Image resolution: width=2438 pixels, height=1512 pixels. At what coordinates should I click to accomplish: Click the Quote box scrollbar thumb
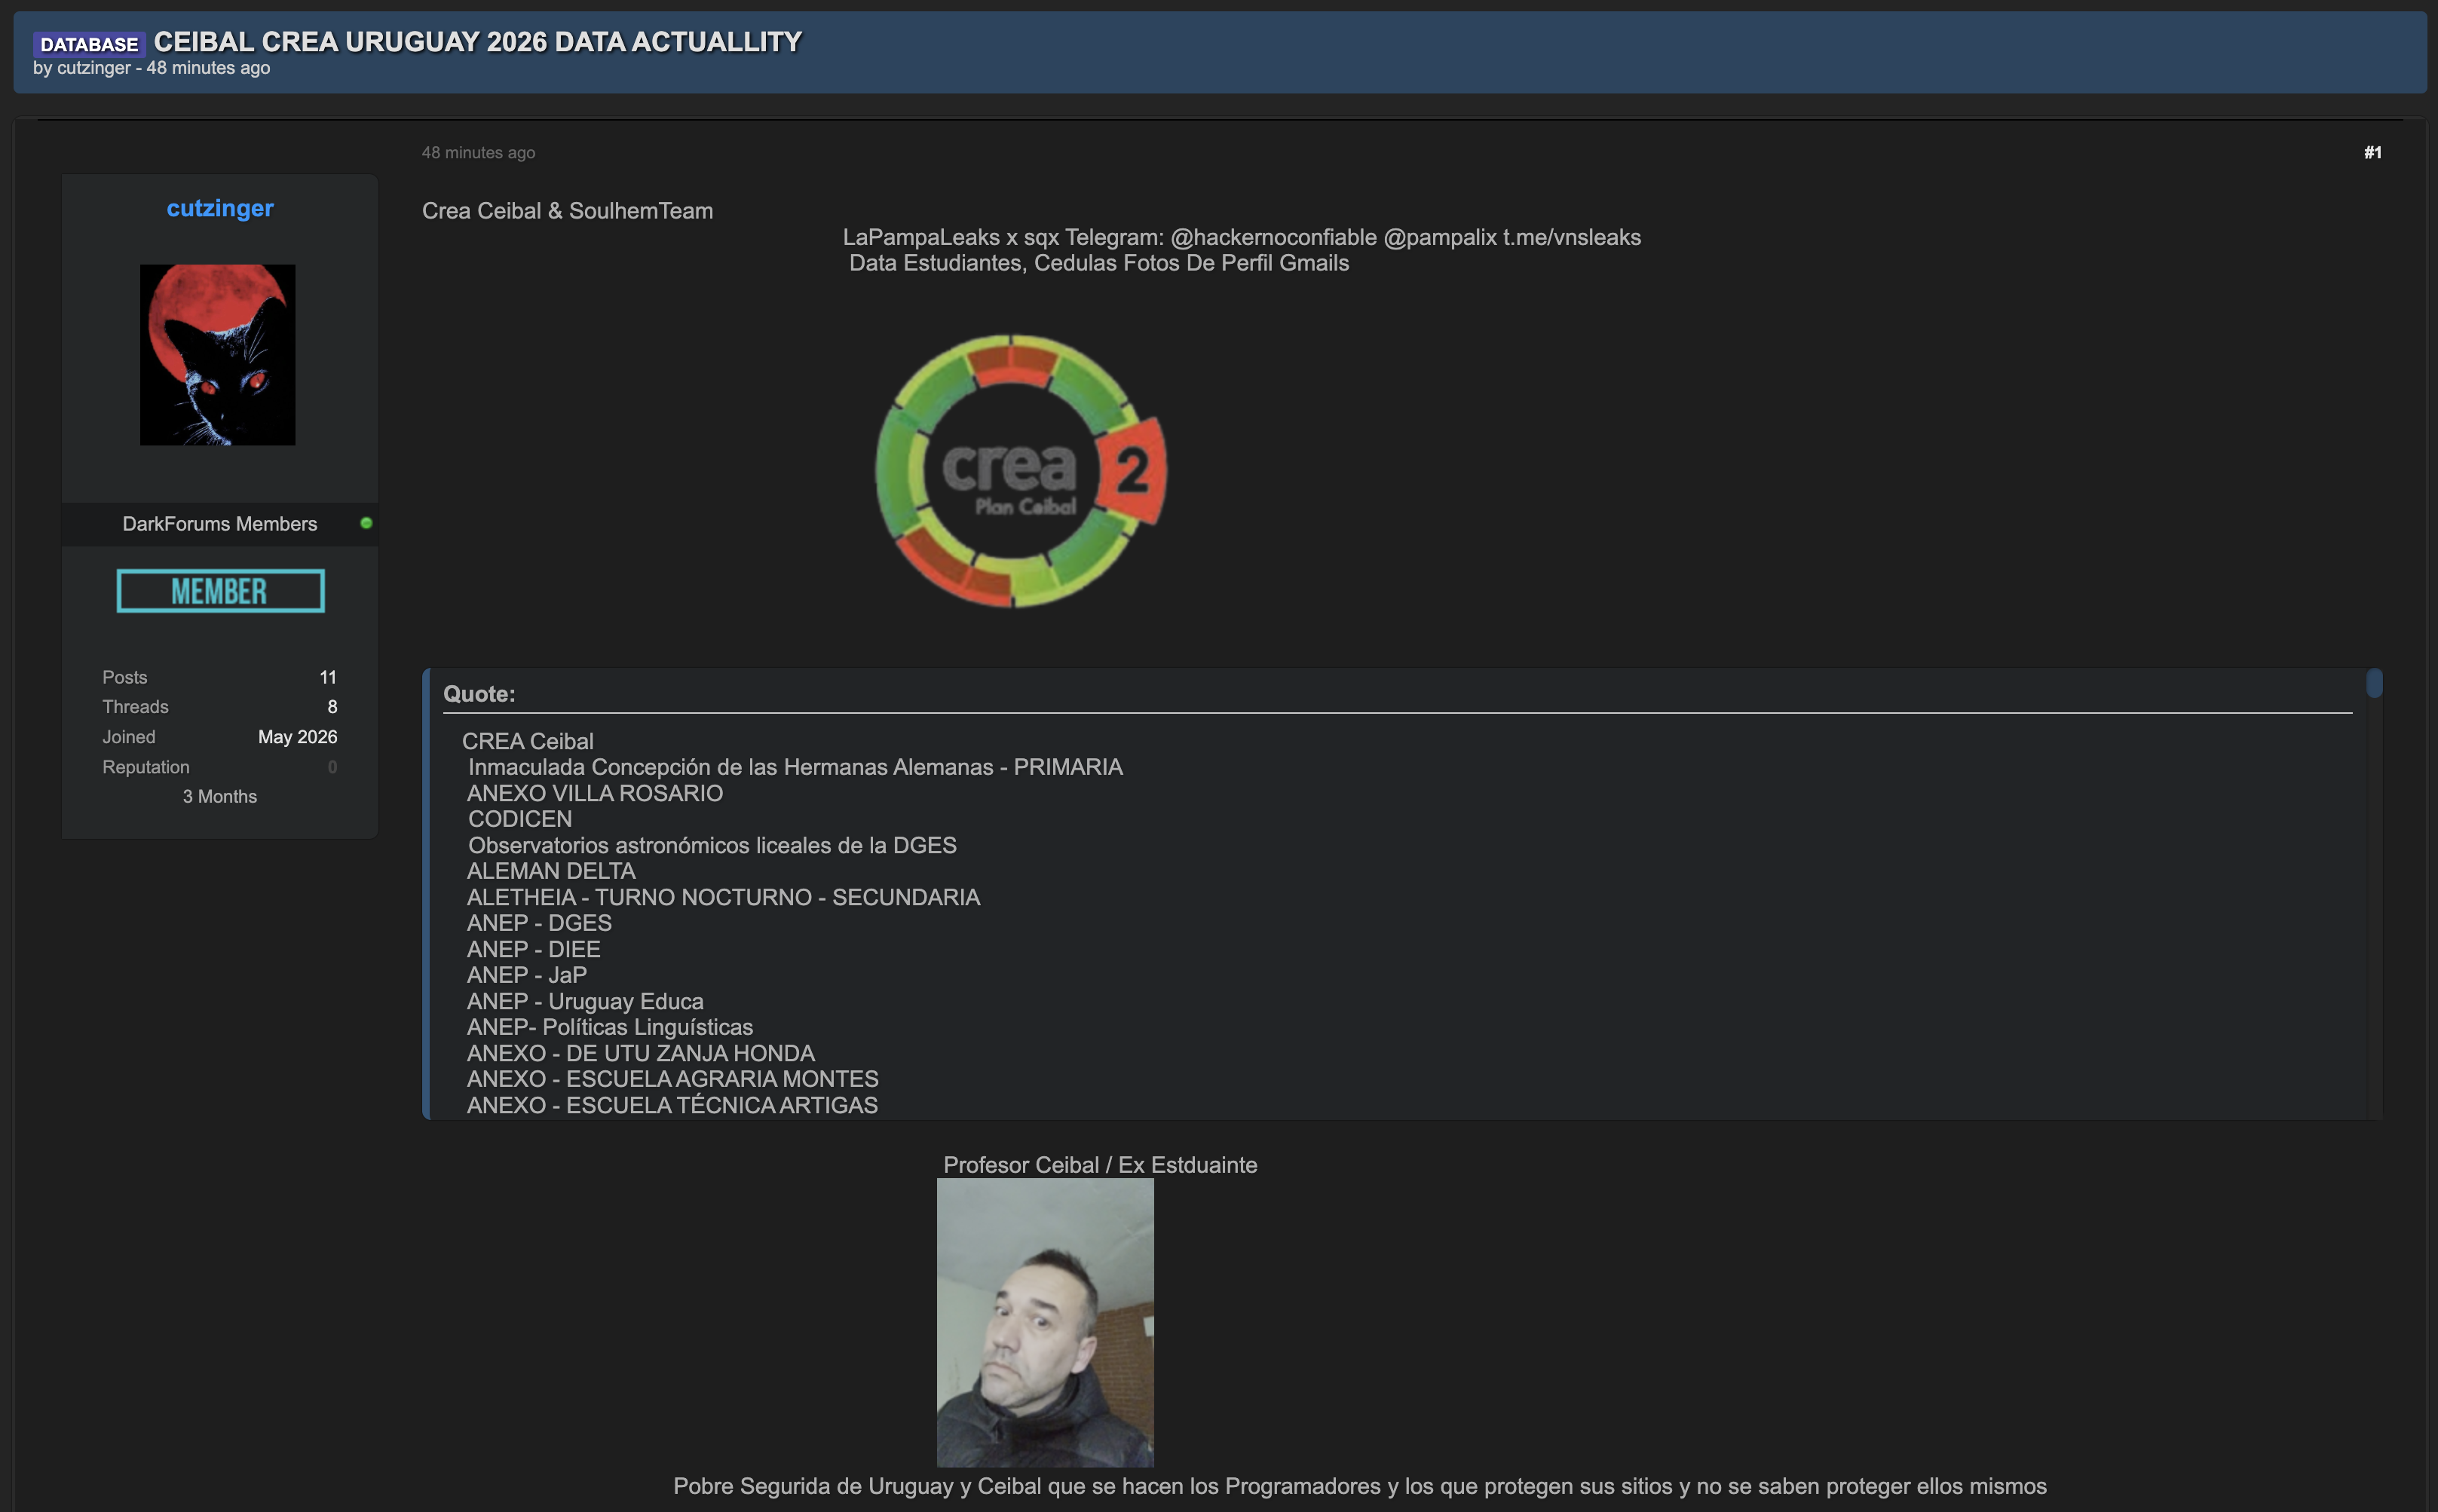click(x=2374, y=684)
